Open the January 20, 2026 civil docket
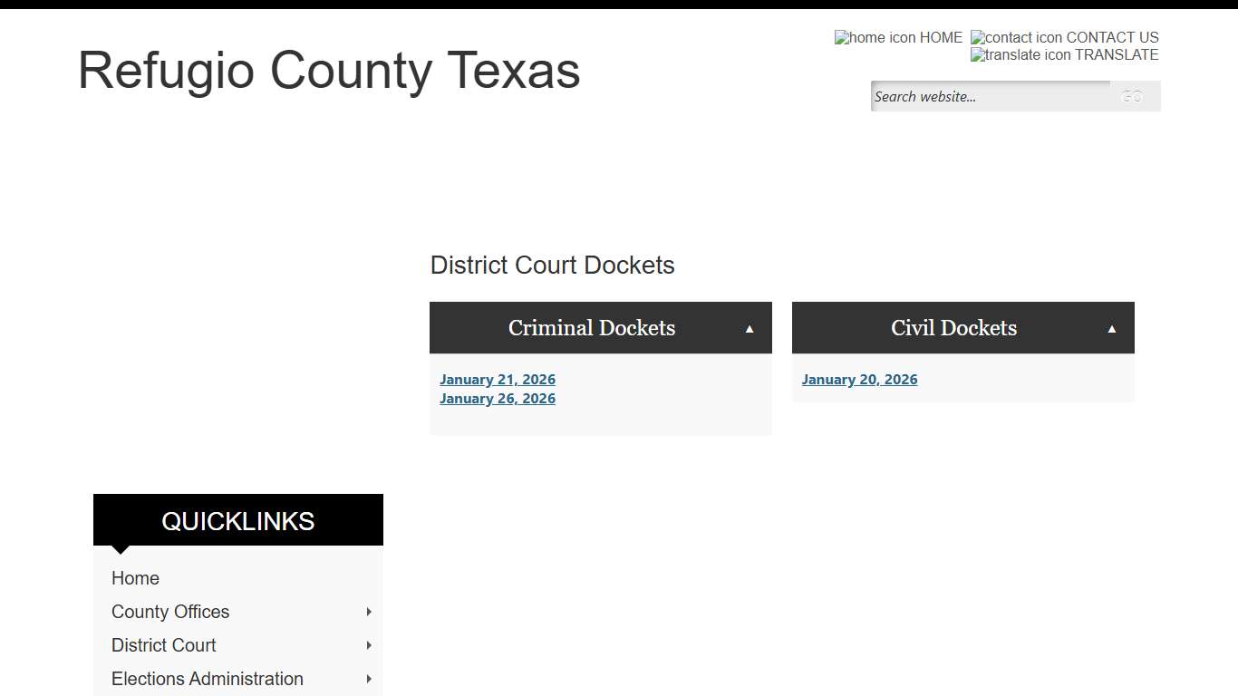This screenshot has height=696, width=1238. point(859,379)
